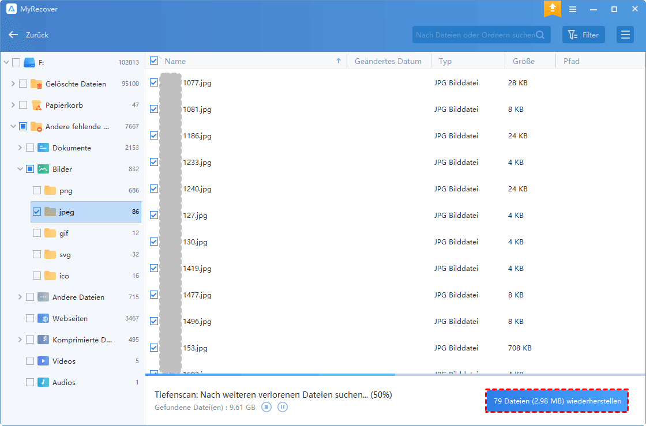The image size is (646, 426).
Task: Click the Webseiten globe icon
Action: pos(43,318)
